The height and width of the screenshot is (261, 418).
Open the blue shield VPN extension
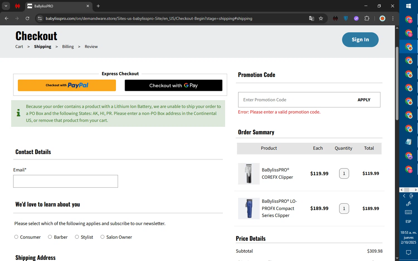point(346,18)
